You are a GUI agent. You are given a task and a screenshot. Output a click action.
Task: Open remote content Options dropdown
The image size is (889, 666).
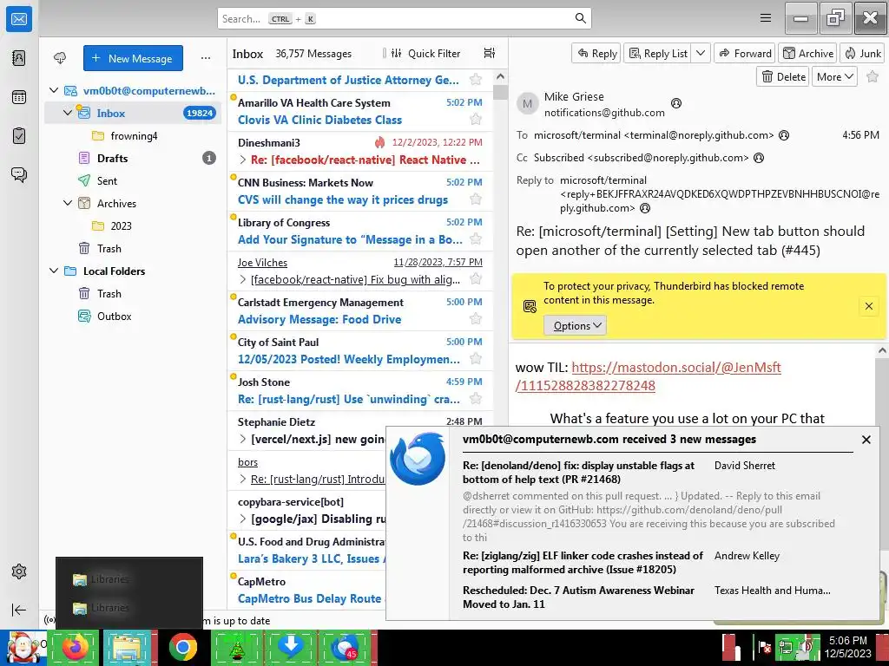tap(576, 326)
